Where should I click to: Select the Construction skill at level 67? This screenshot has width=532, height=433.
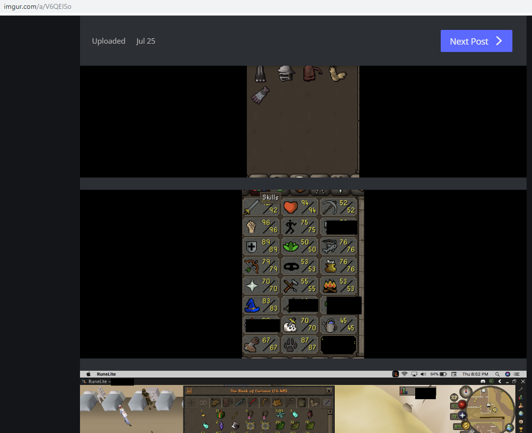point(261,345)
